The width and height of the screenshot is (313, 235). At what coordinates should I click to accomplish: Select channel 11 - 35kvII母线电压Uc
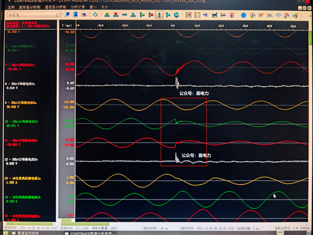click(x=21, y=140)
